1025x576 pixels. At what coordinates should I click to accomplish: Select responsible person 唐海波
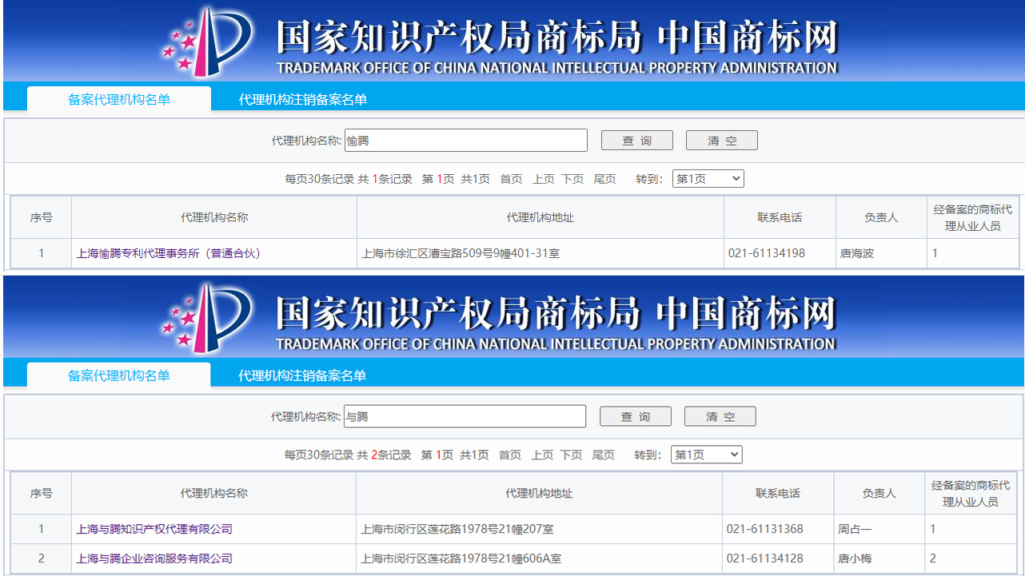point(857,253)
